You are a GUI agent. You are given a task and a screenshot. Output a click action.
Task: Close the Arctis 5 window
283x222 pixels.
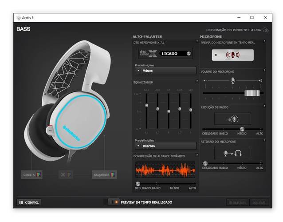[265, 17]
